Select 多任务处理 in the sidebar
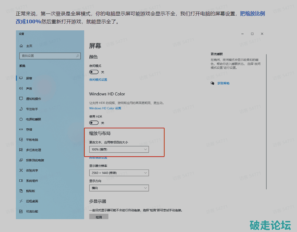Image resolution: width=297 pixels, height=232 pixels. [x=33, y=150]
